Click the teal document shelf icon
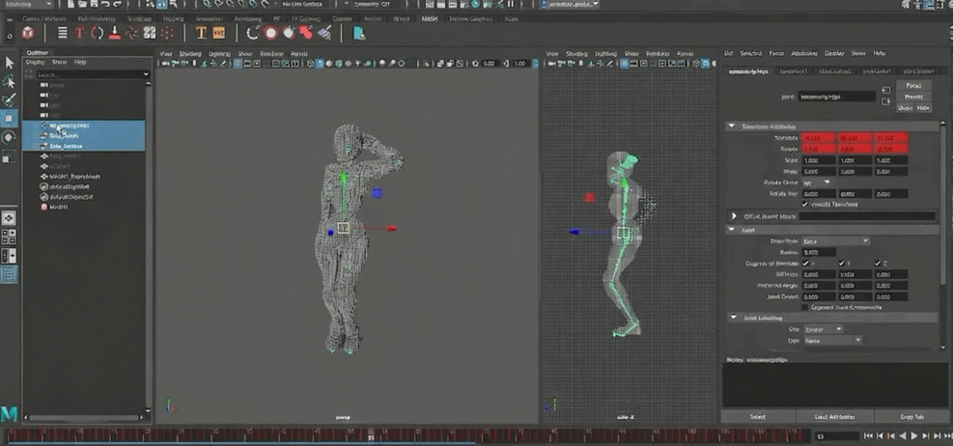Screen dimensions: 953x446 pos(359,33)
